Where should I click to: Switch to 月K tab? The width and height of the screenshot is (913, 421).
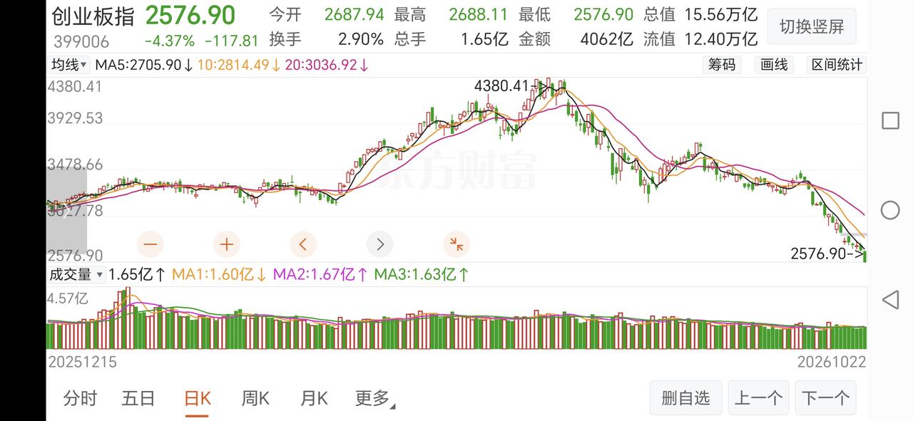tap(313, 398)
